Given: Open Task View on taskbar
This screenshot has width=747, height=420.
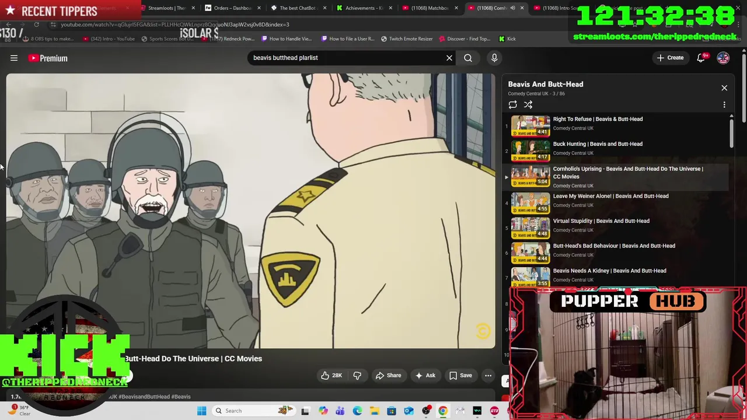Looking at the screenshot, I should point(305,411).
